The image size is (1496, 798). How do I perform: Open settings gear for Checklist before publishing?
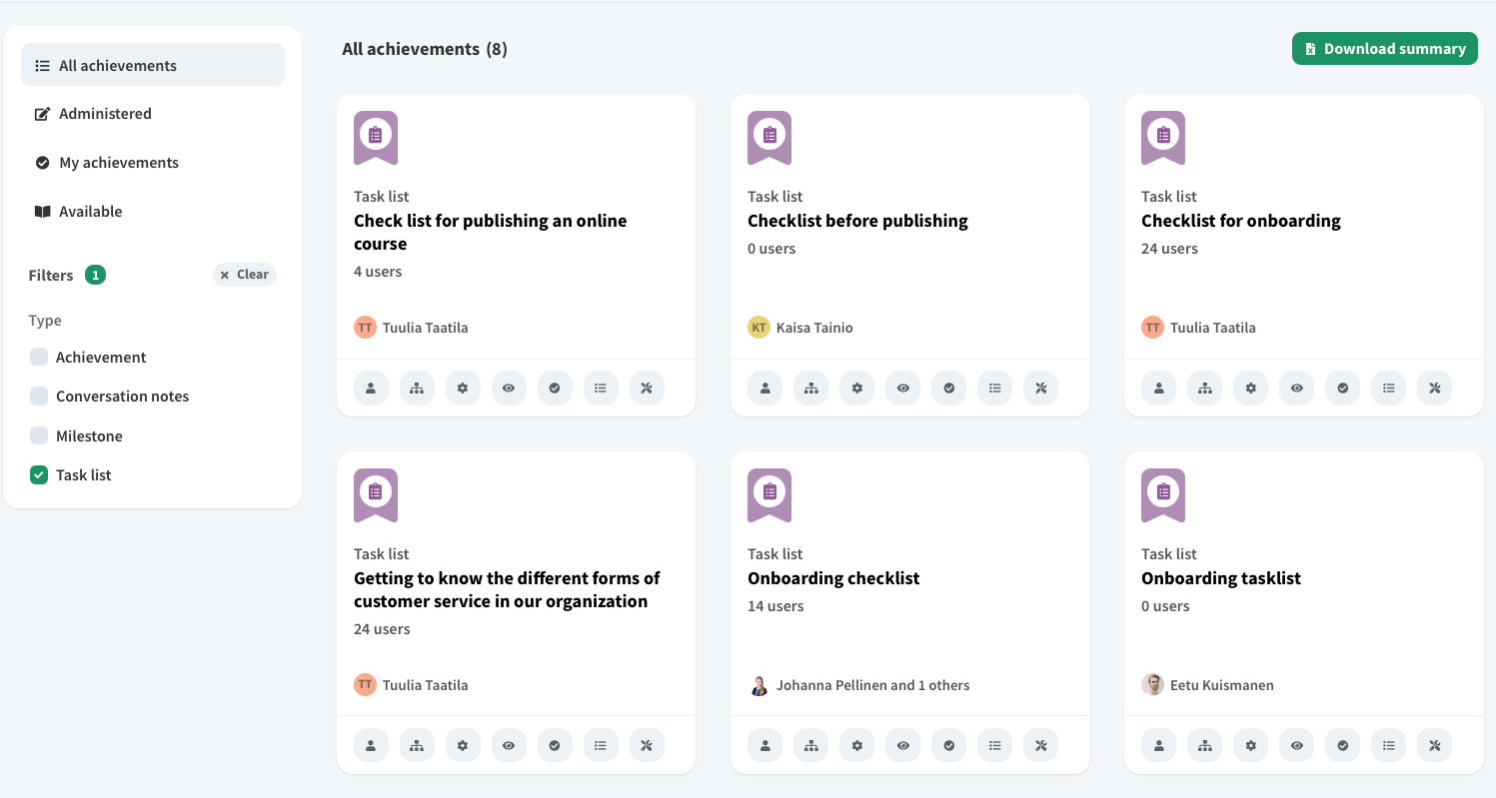pos(856,388)
